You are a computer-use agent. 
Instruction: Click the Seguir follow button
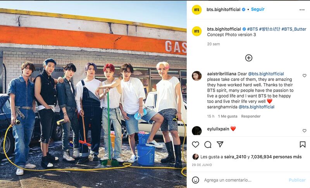point(258,9)
